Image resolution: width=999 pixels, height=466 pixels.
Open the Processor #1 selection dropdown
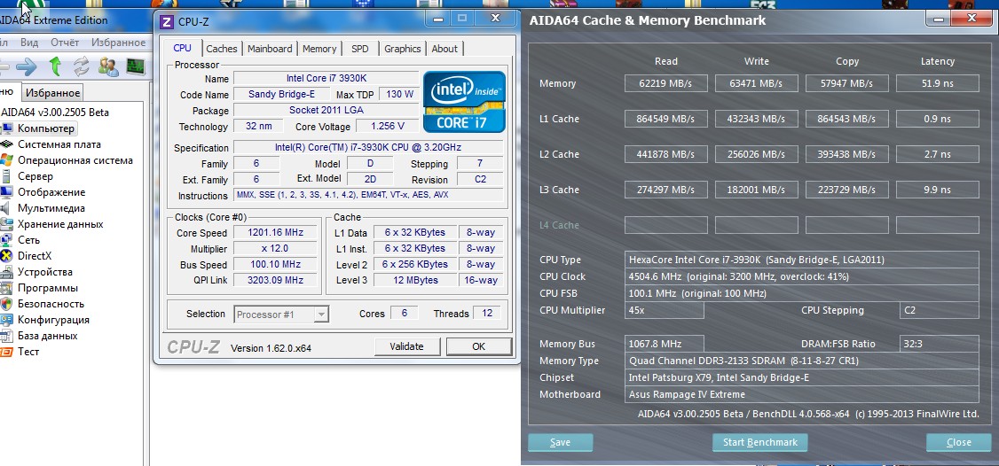pyautogui.click(x=281, y=314)
